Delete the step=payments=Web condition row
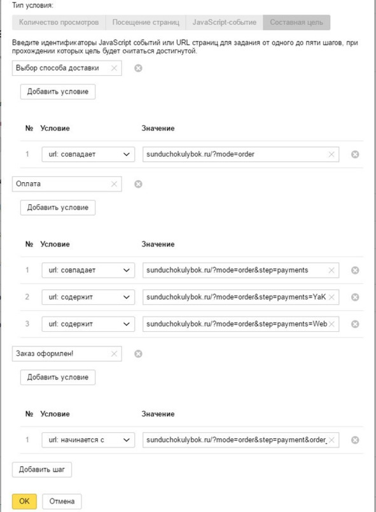 pos(355,324)
